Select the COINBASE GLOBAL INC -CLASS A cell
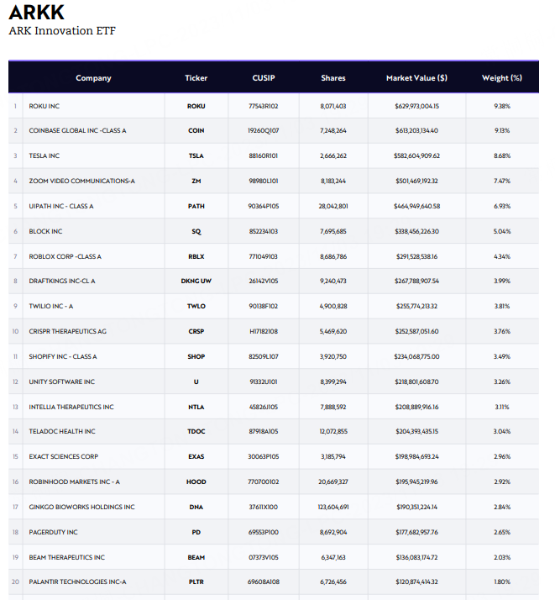The image size is (555, 600). click(x=94, y=130)
